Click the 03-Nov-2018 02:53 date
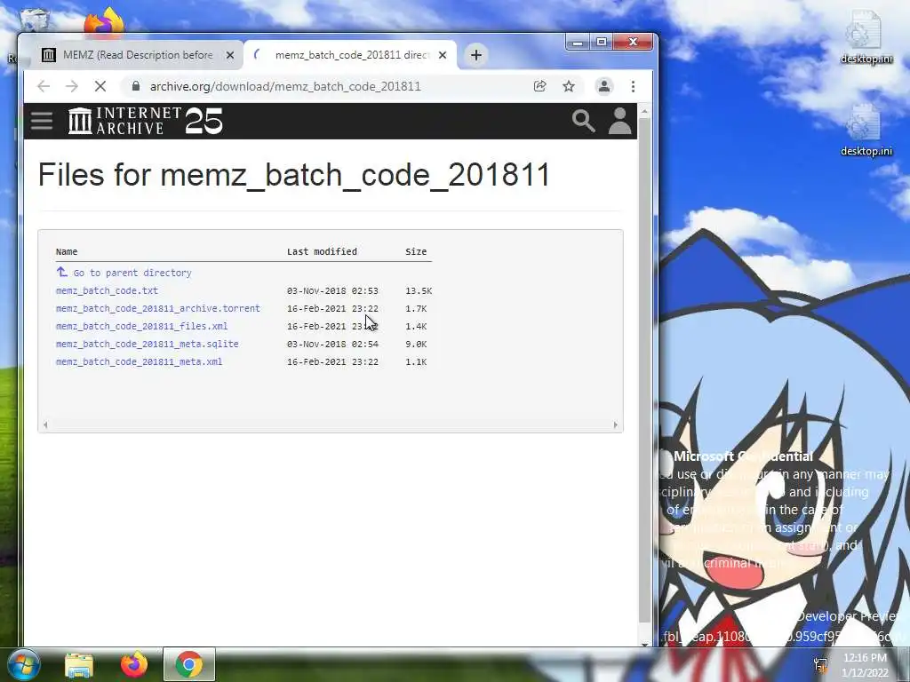Viewport: 910px width, 682px height. tap(332, 290)
